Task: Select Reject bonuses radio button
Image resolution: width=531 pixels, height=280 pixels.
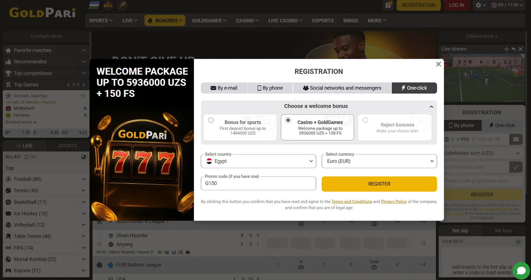Action: click(365, 120)
